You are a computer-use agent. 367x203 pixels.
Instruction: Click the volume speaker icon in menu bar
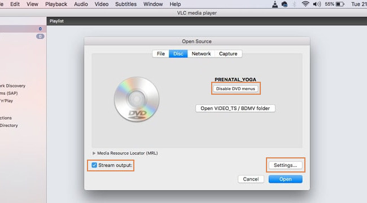(317, 4)
